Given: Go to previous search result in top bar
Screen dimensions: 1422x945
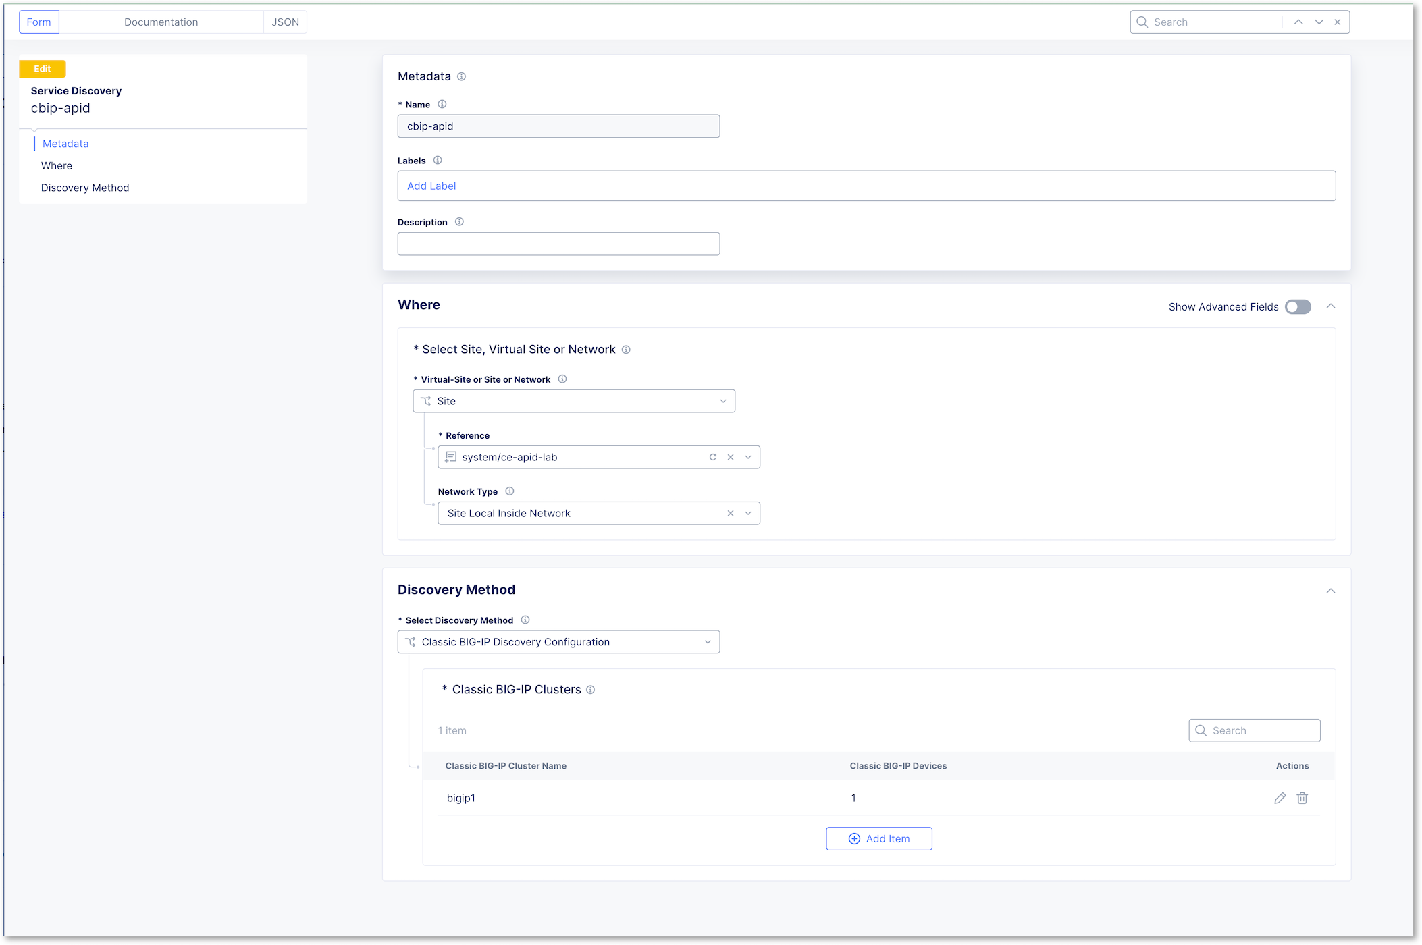Looking at the screenshot, I should click(x=1298, y=22).
